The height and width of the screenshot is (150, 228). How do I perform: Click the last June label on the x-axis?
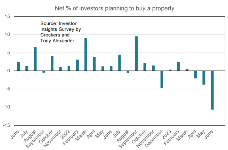point(209,134)
